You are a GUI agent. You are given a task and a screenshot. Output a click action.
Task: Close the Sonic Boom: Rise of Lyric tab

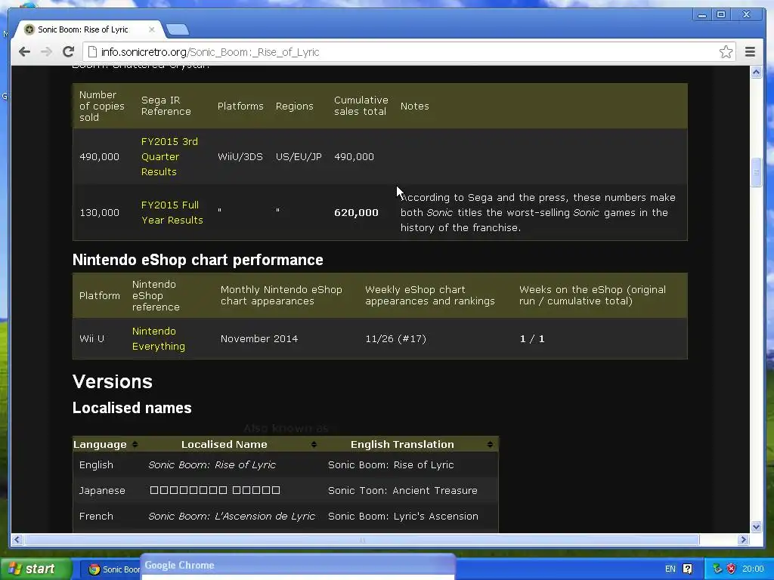tap(151, 29)
